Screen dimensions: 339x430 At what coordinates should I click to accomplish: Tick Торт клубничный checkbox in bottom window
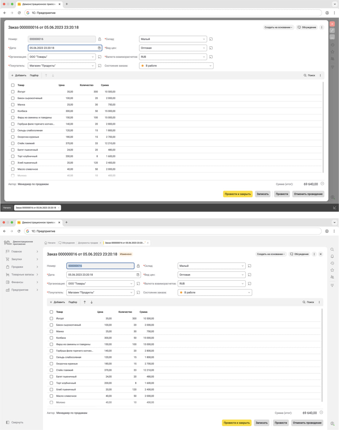(x=51, y=383)
